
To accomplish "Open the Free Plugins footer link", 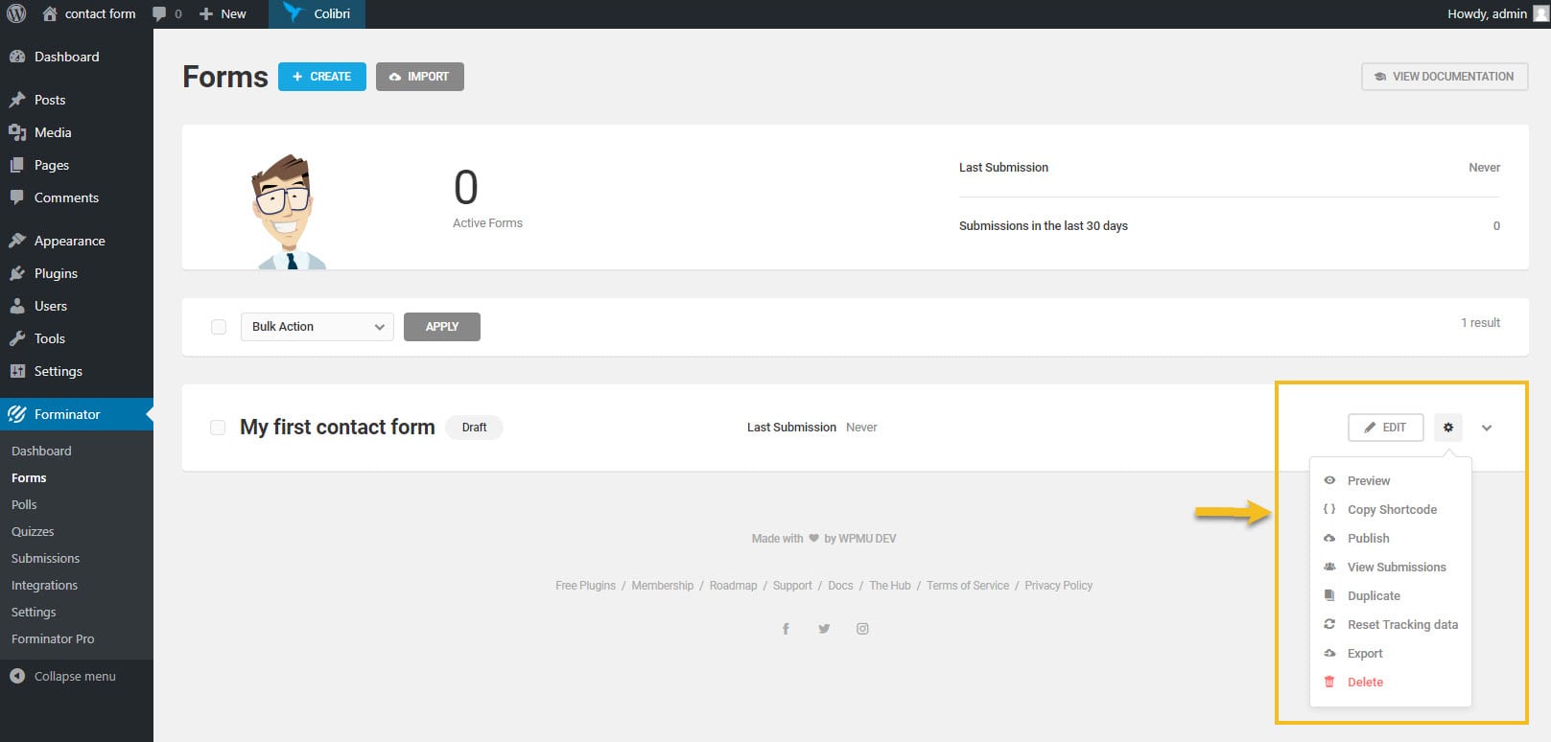I will 585,586.
